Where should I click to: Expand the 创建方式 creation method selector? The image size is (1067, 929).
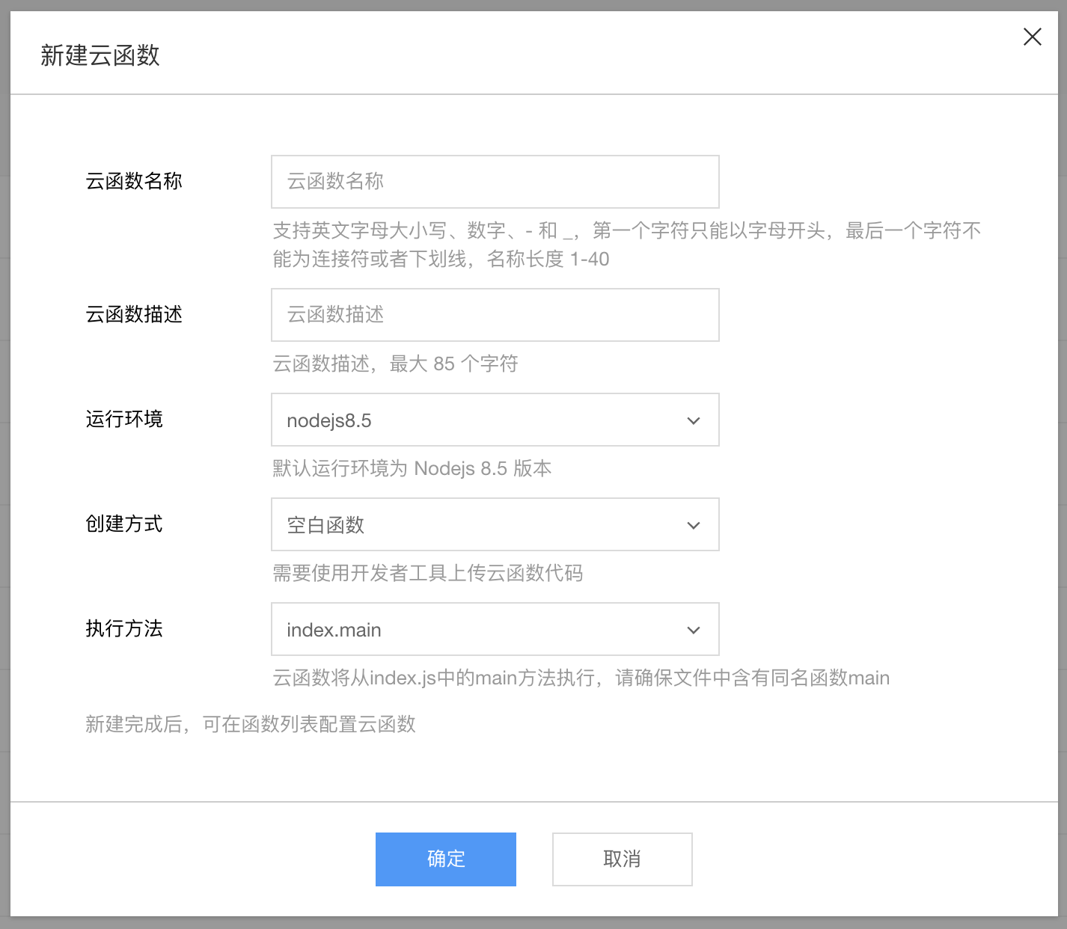[495, 524]
